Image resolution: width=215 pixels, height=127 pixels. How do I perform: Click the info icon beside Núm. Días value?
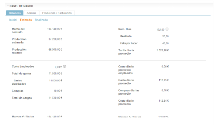(x=167, y=29)
